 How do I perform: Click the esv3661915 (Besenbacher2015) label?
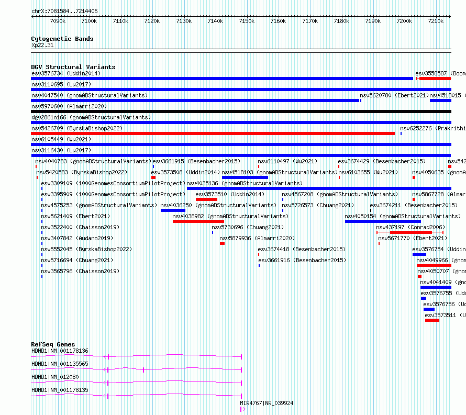point(196,161)
